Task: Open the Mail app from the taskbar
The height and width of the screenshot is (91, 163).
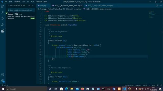Action: 77,89
